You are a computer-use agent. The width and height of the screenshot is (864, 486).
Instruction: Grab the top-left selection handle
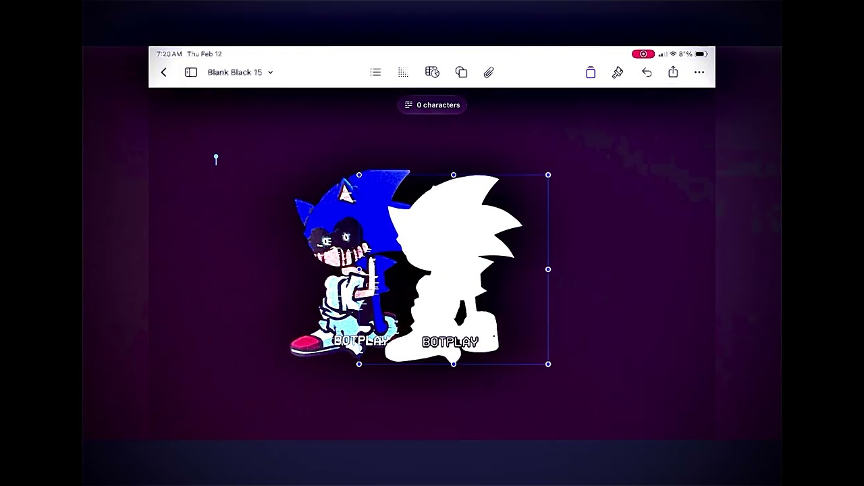coord(359,175)
